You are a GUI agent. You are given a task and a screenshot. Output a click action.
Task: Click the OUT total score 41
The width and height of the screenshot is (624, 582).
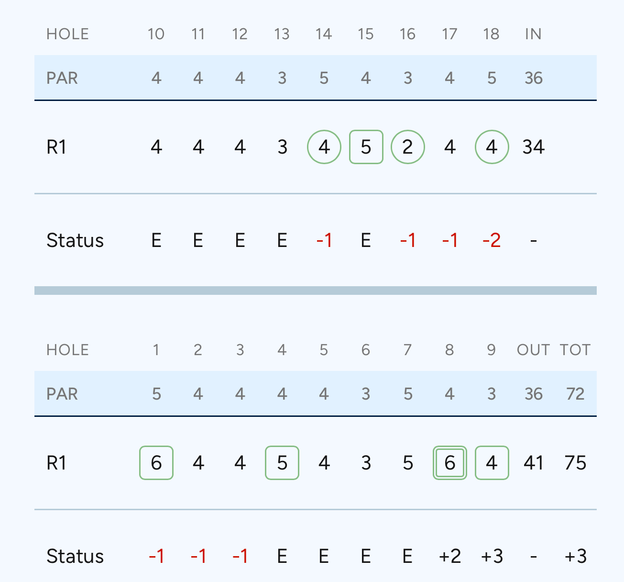pyautogui.click(x=534, y=463)
